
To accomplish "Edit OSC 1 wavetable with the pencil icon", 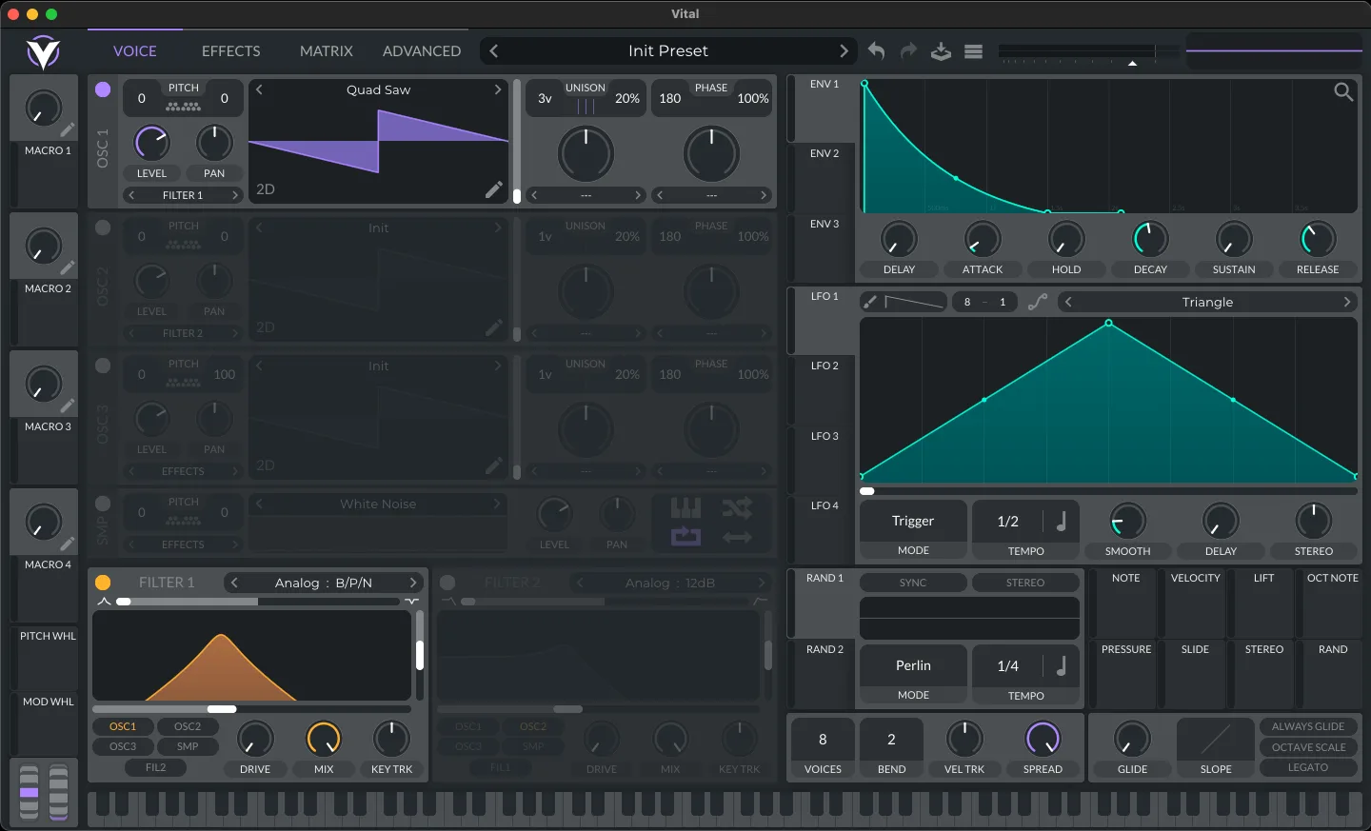I will pos(493,189).
